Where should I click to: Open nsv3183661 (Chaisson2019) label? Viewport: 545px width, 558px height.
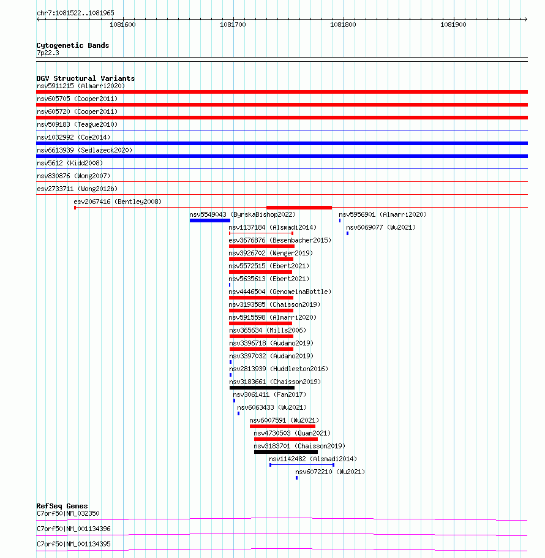coord(275,382)
